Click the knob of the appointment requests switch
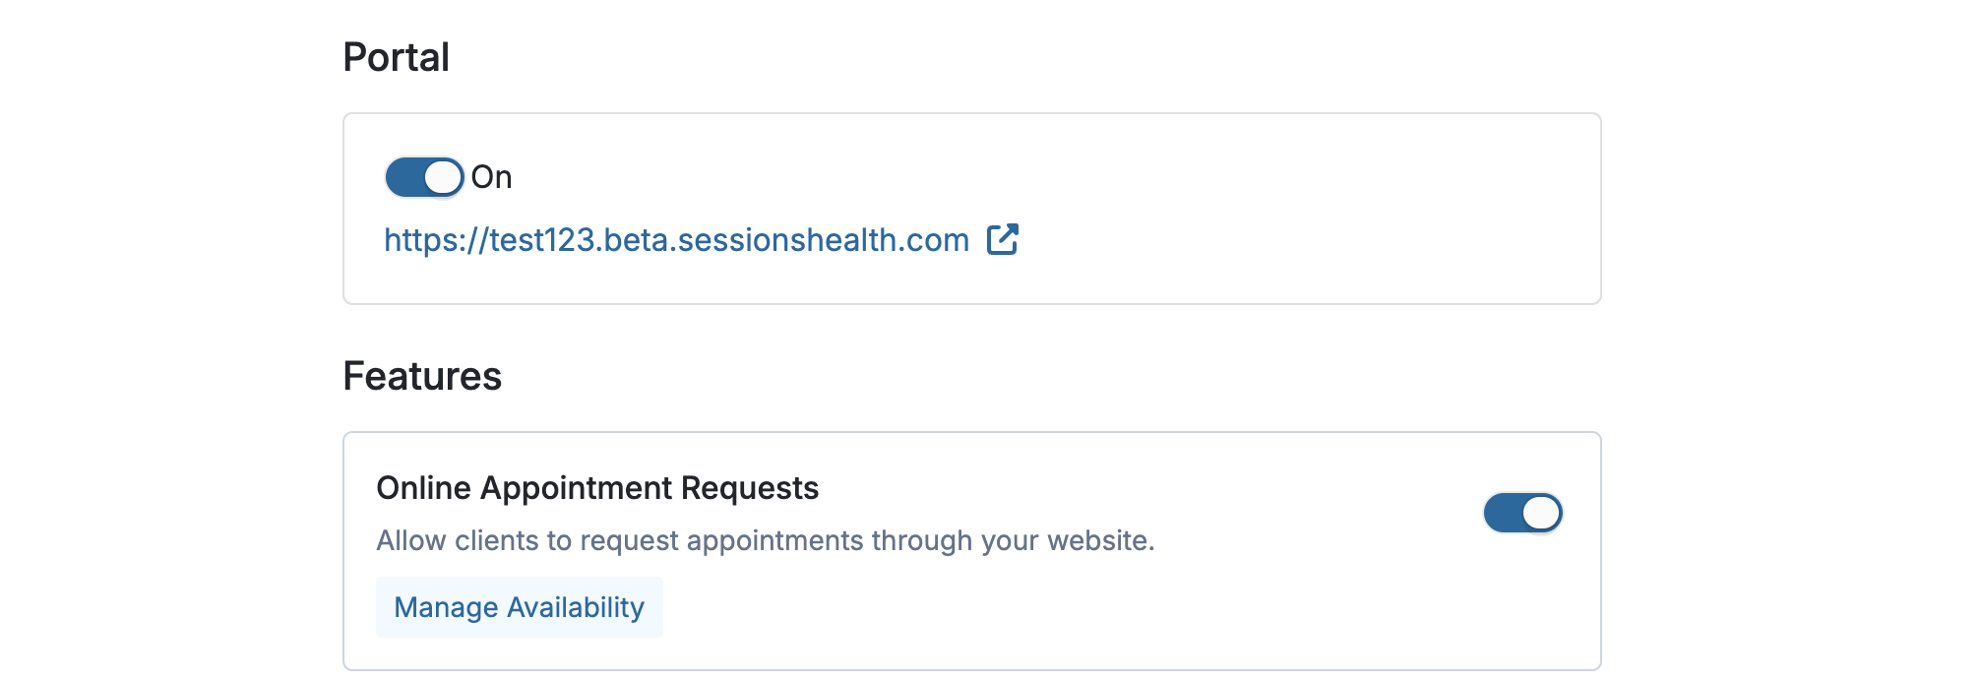1980x681 pixels. coord(1540,513)
